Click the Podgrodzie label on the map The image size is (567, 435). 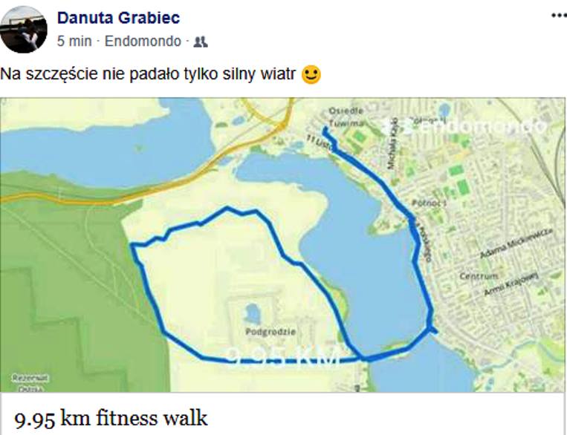point(270,332)
